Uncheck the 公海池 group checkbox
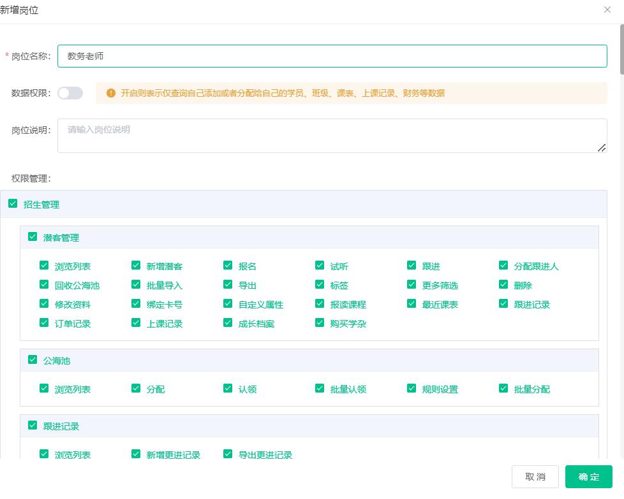This screenshot has height=499, width=624. [33, 360]
